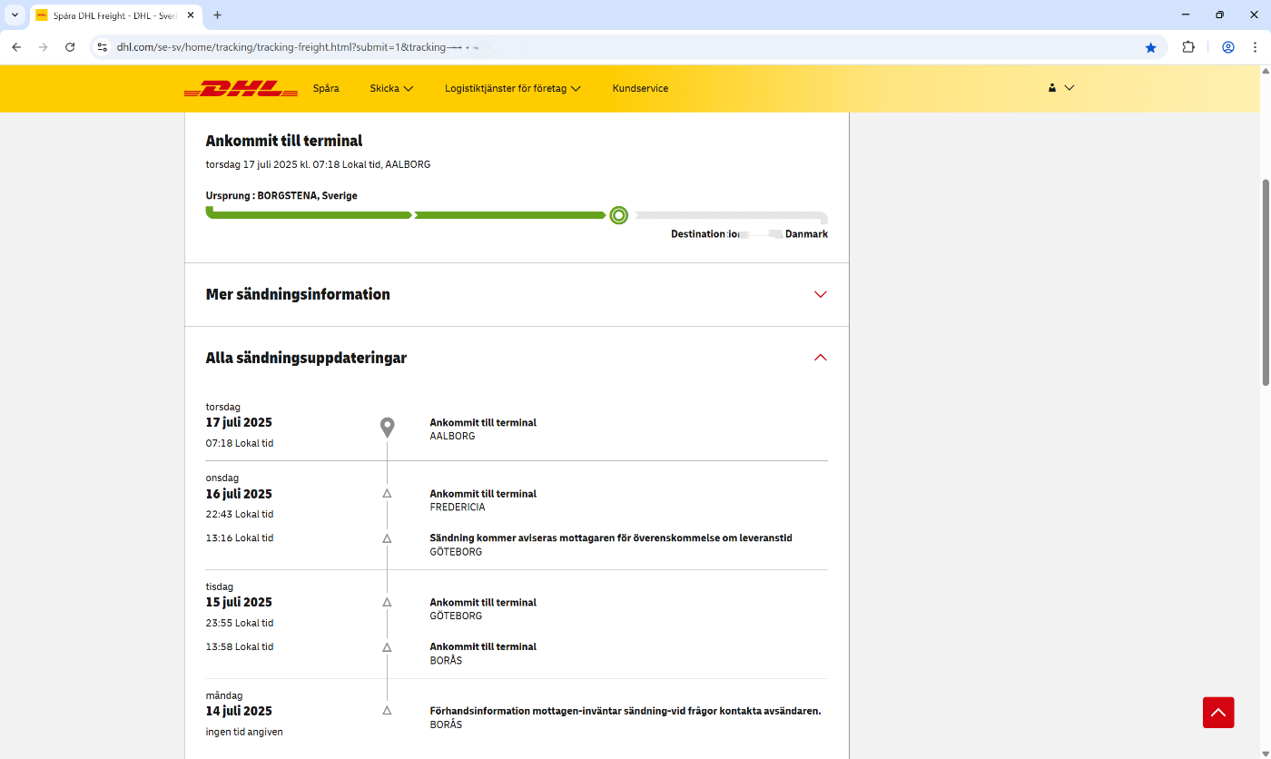Bookmark this page with the star icon
Viewport: 1271px width, 759px height.
1150,47
